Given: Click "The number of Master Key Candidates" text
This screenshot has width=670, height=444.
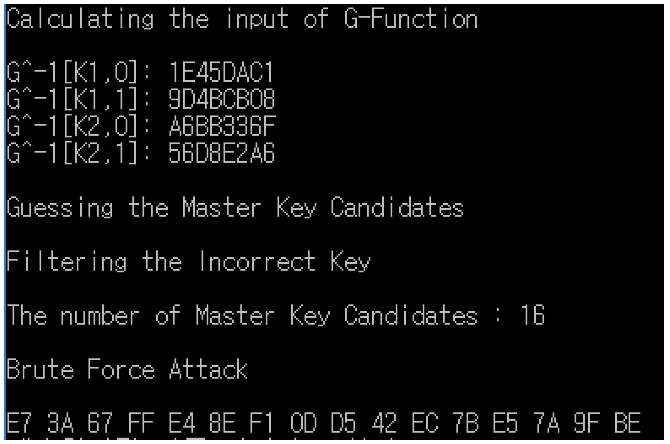Looking at the screenshot, I should (x=242, y=315).
